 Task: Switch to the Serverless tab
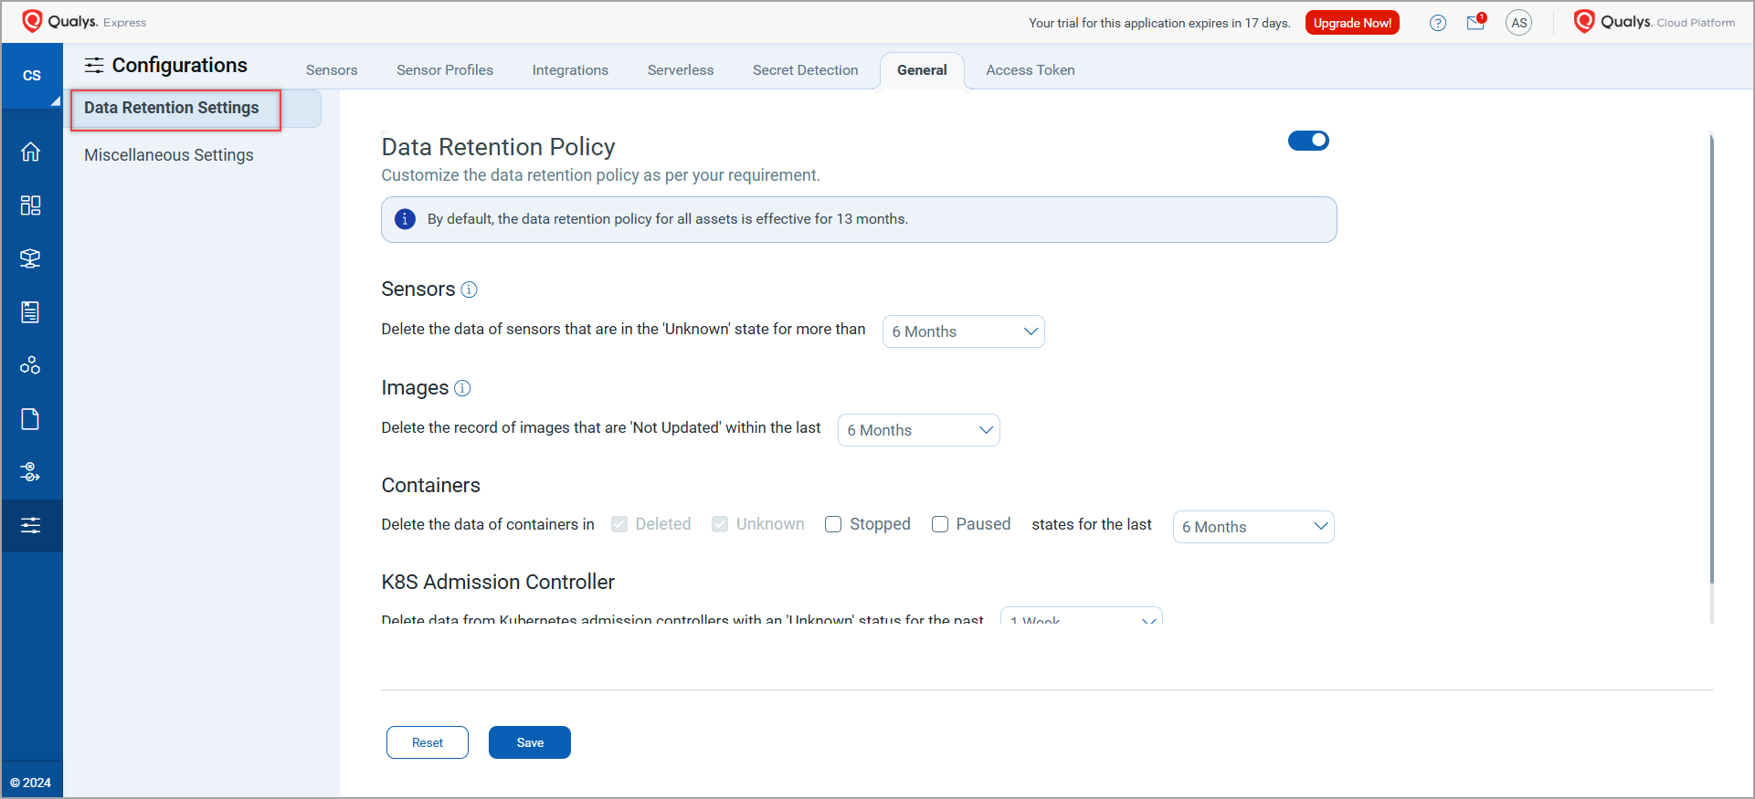(681, 70)
